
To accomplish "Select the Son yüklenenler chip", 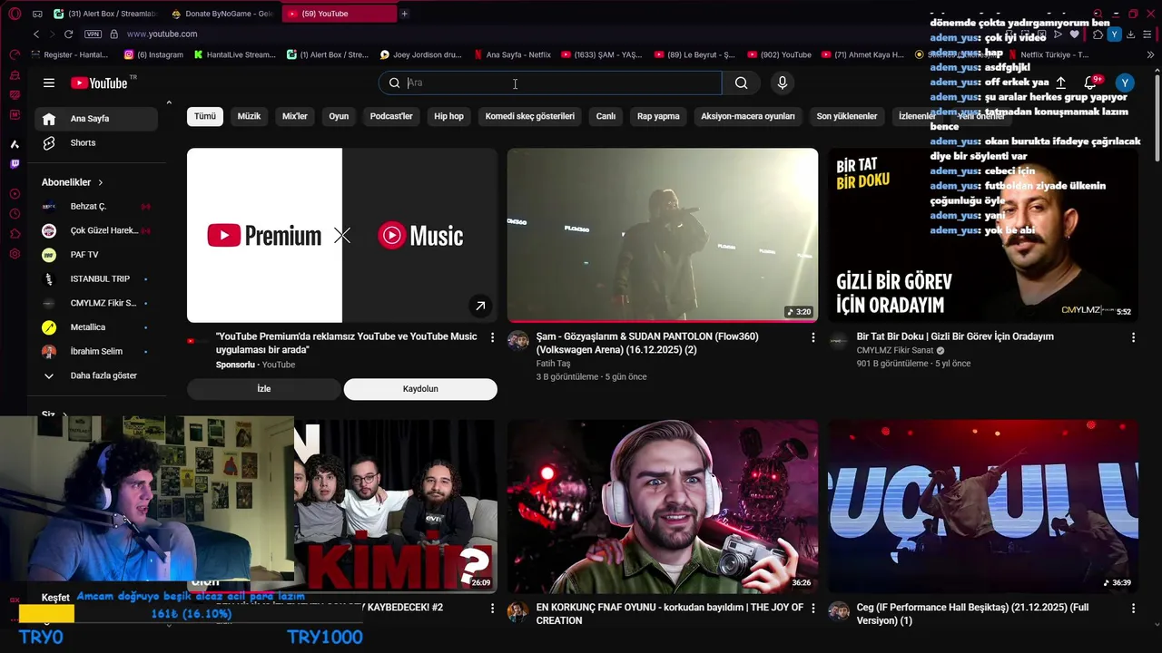I will 847,116.
